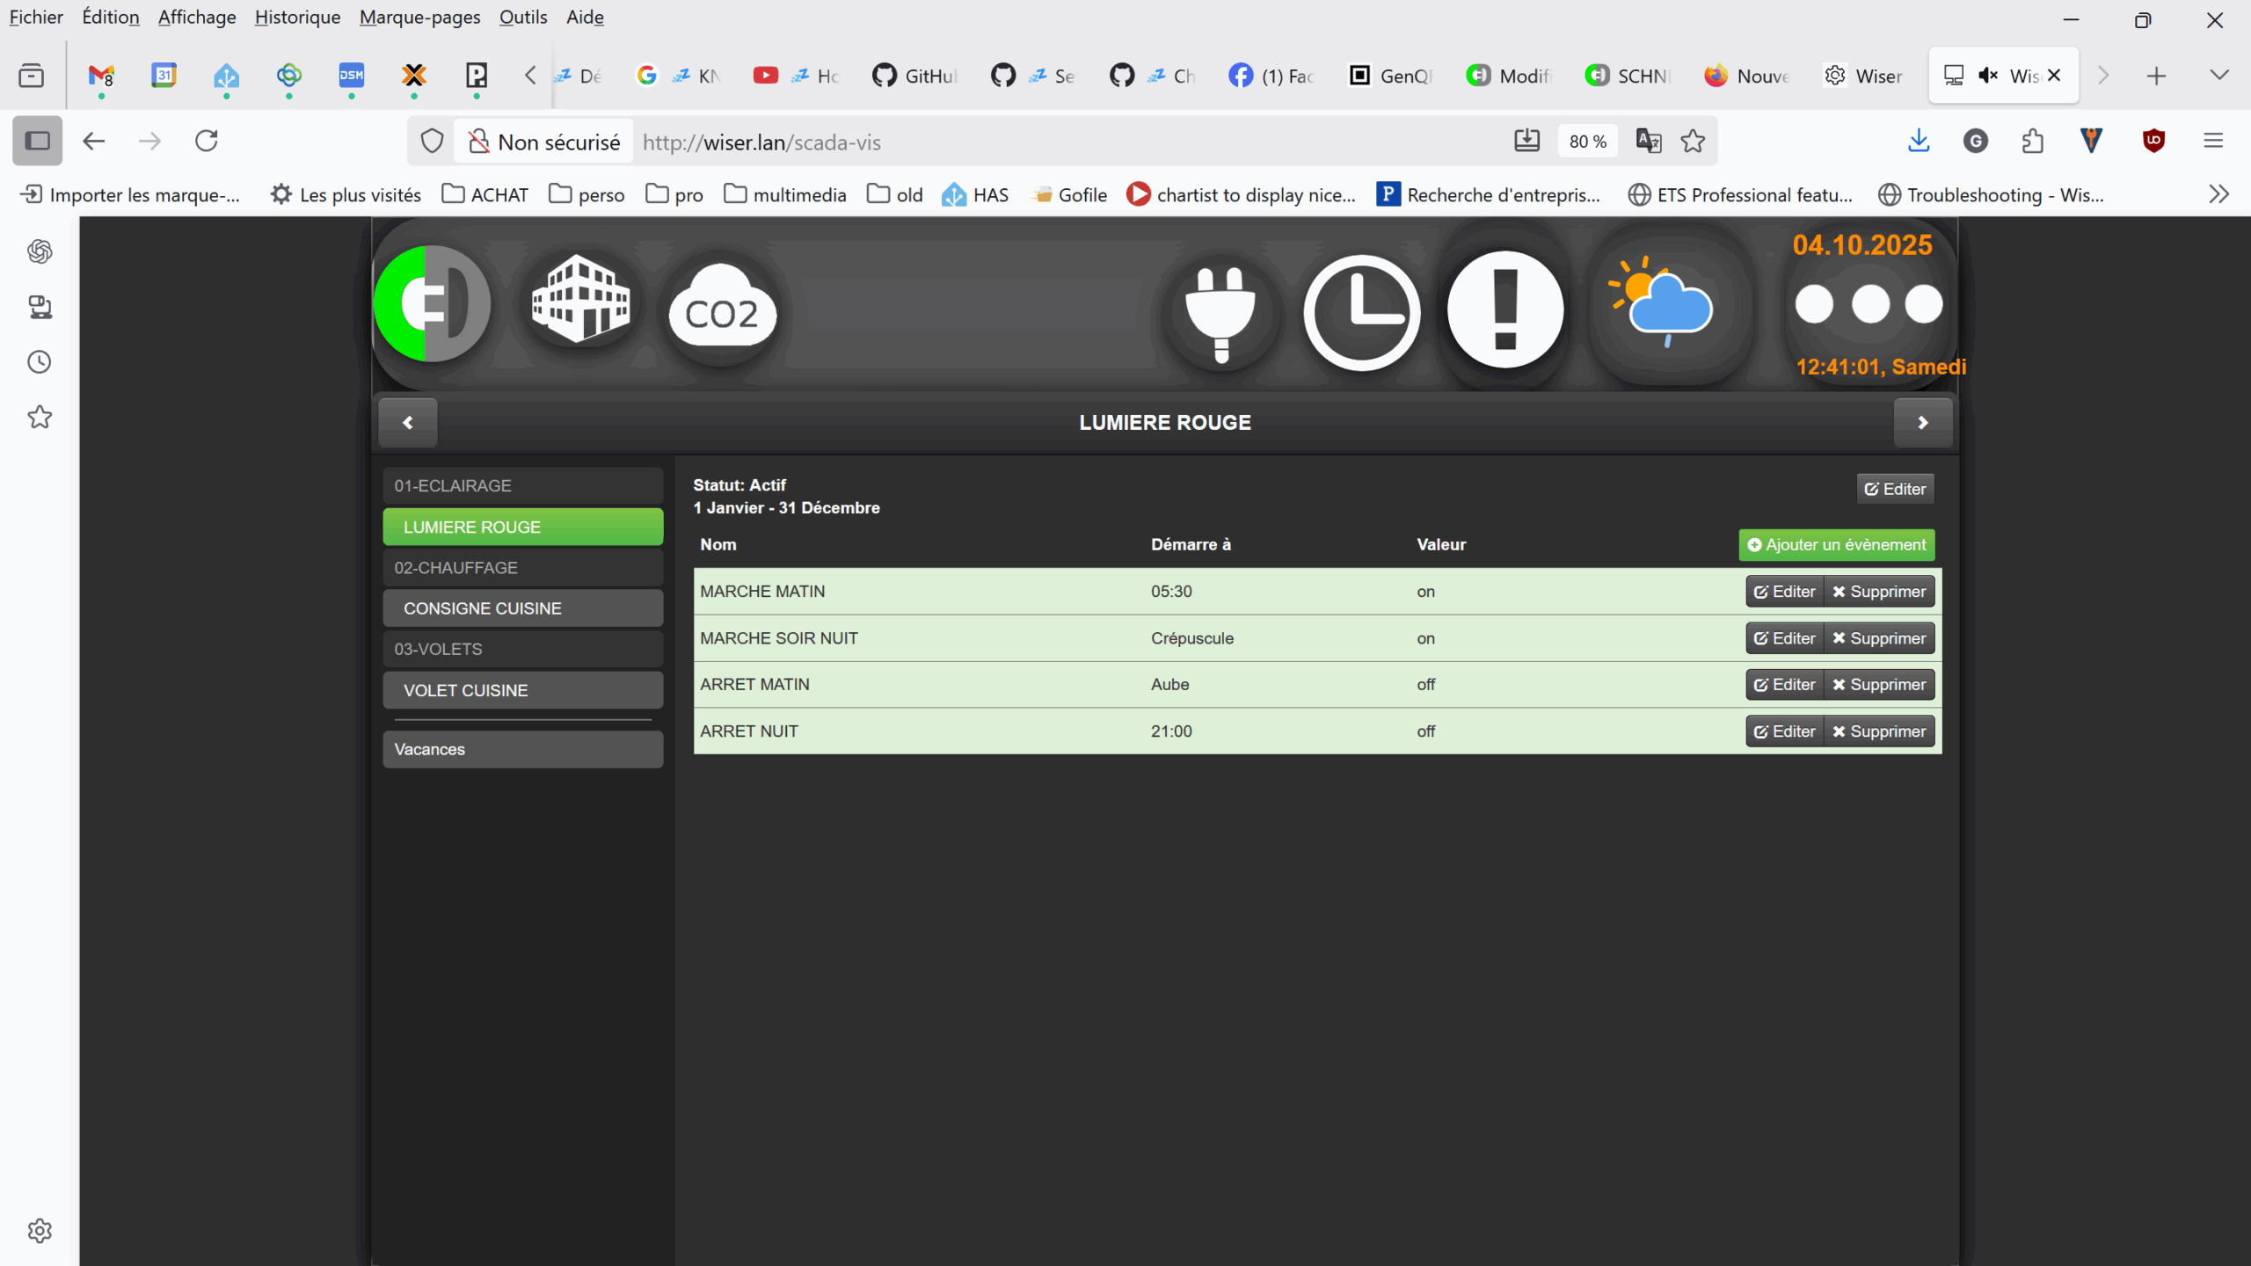This screenshot has width=2251, height=1266.
Task: Click Ajouter un évènement button
Action: pyautogui.click(x=1836, y=545)
